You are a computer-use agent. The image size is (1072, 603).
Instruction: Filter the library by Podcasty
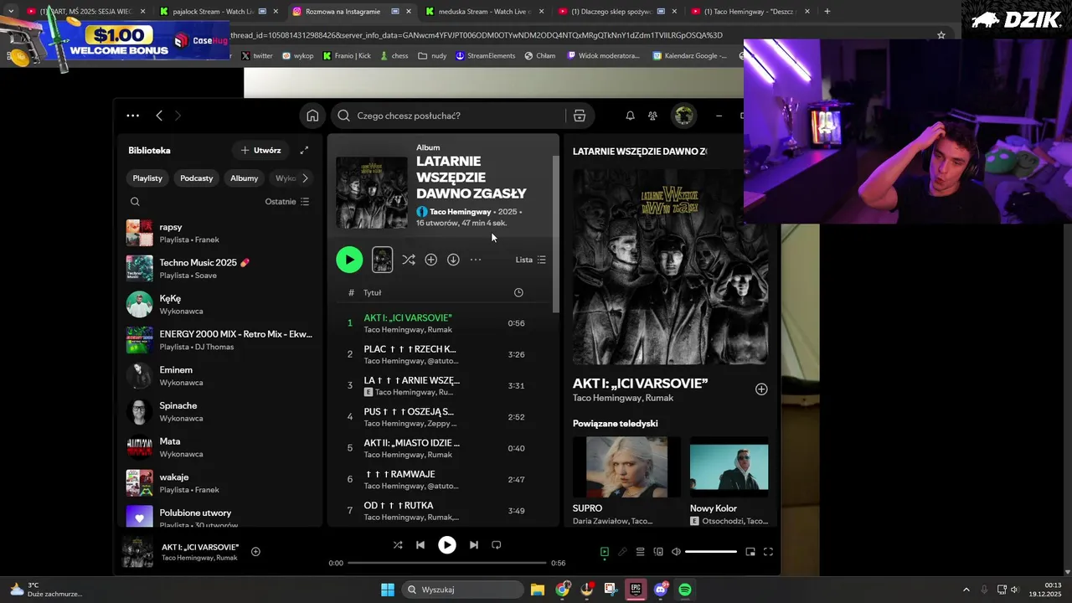coord(197,178)
